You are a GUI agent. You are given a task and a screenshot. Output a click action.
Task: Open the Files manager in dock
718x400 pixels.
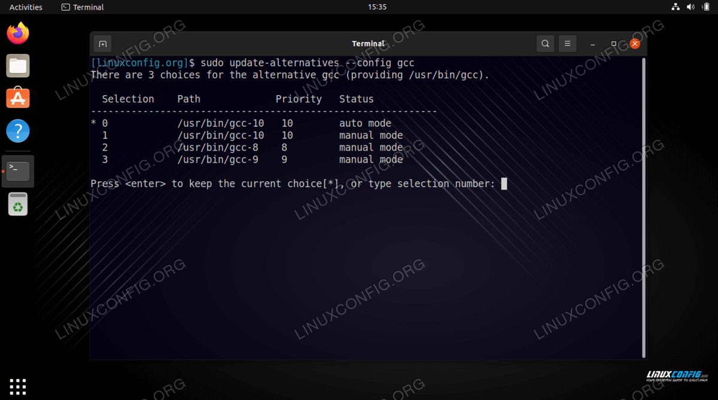tap(18, 66)
